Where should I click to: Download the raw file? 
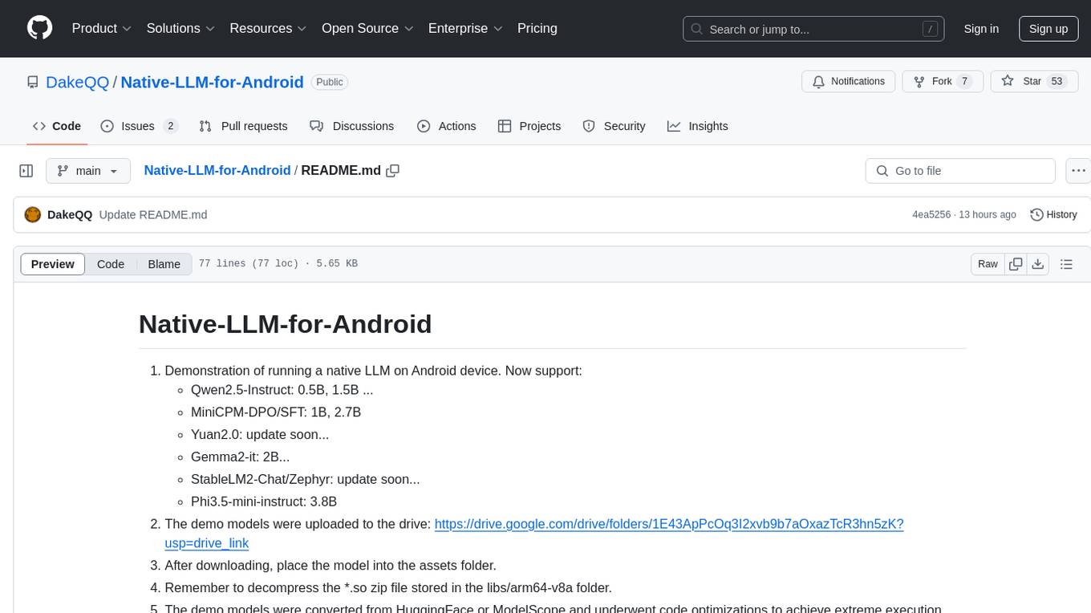(x=1038, y=264)
